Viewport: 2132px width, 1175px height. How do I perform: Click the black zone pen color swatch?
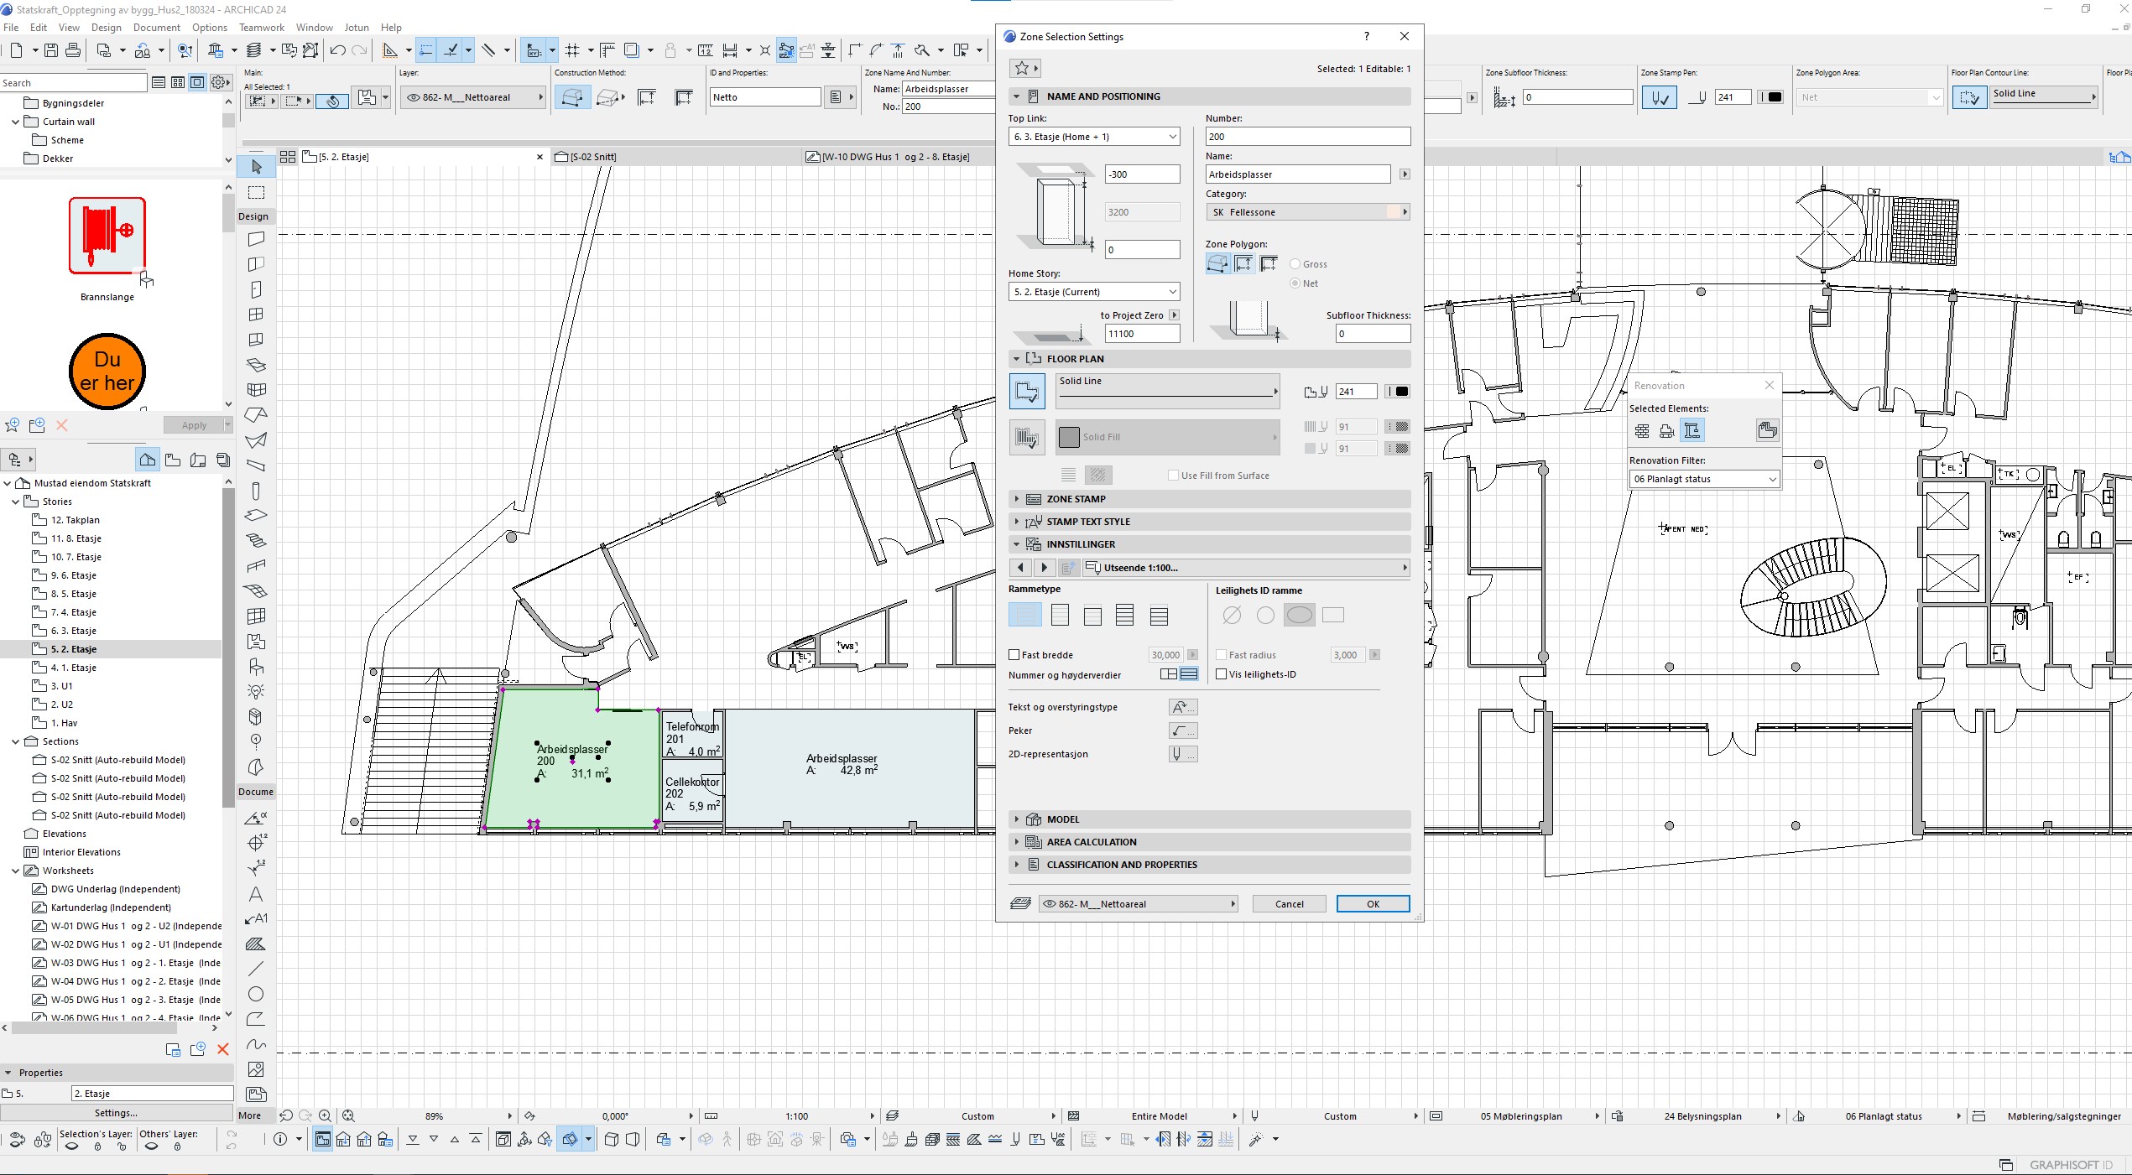tap(1401, 392)
